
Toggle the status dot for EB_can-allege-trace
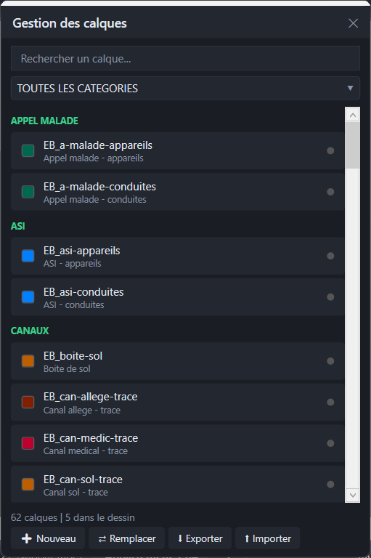point(330,402)
